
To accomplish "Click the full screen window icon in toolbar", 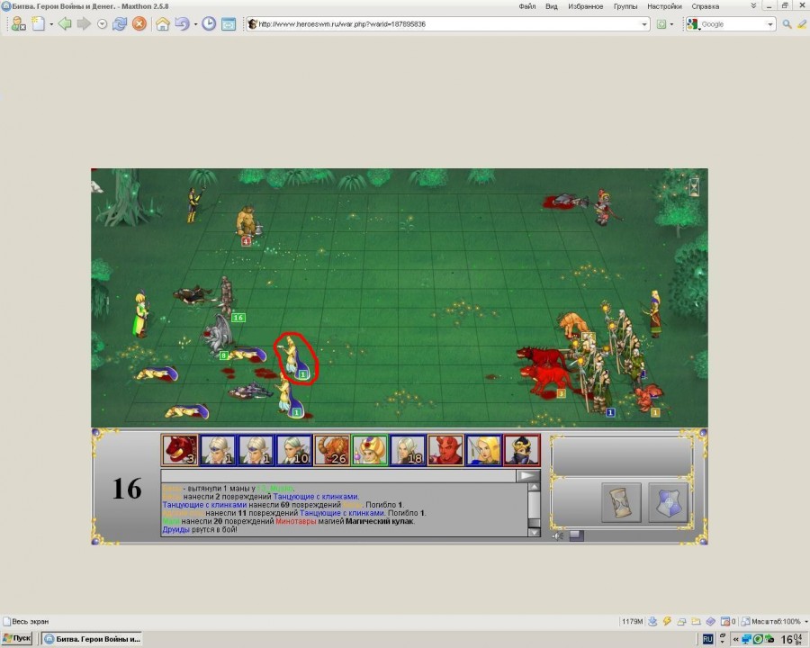I will [229, 23].
